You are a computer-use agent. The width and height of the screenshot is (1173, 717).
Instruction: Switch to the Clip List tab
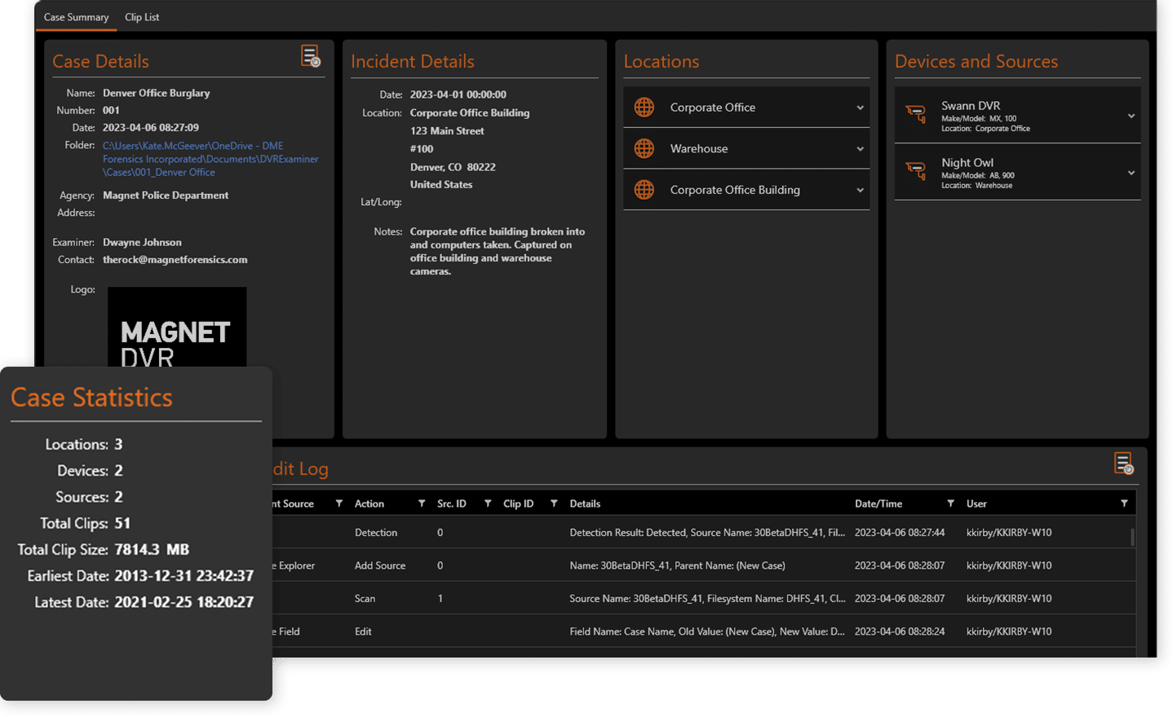(x=142, y=17)
